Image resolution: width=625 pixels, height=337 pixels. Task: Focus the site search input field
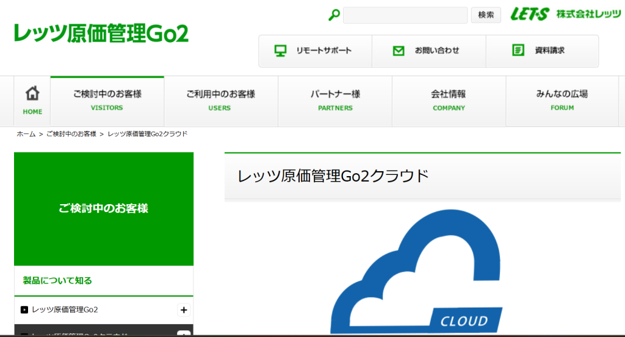click(405, 15)
